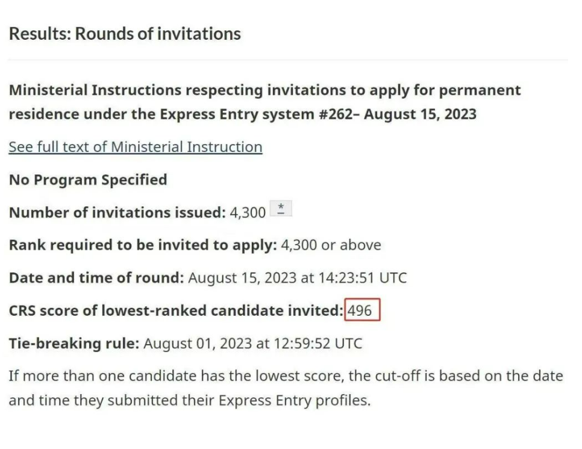Select the 4,300 or above rank value

[331, 245]
